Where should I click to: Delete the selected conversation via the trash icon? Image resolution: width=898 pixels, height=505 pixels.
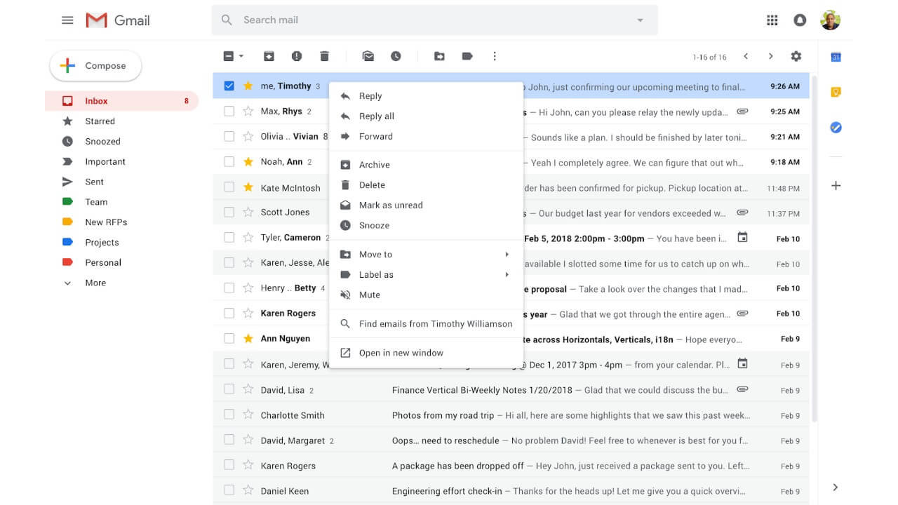[323, 55]
